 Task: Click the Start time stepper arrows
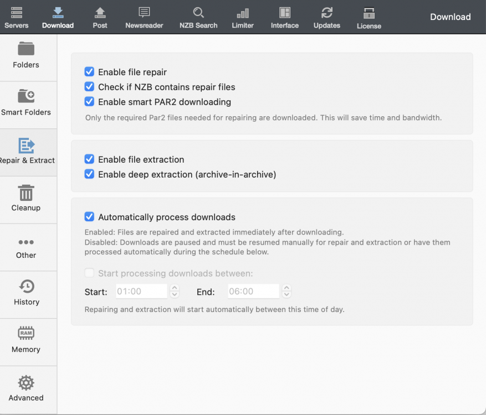pyautogui.click(x=175, y=292)
